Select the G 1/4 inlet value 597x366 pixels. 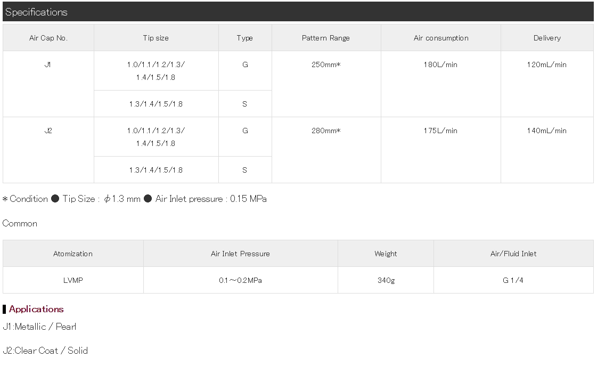click(513, 280)
